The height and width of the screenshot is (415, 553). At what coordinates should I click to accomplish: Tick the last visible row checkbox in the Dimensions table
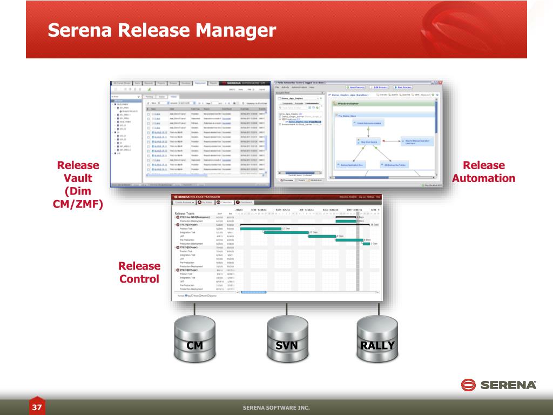point(149,169)
